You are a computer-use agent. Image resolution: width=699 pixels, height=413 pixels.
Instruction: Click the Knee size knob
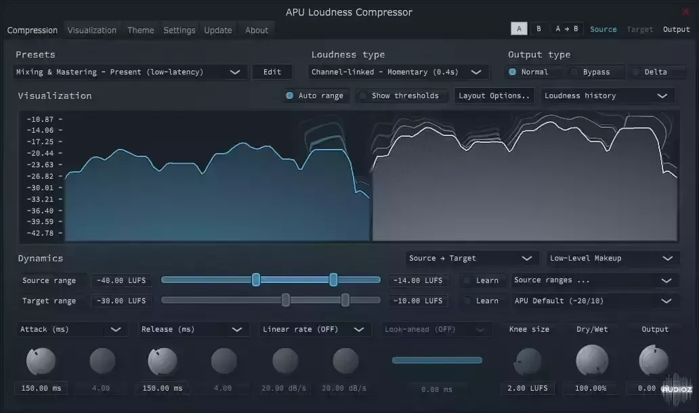(528, 362)
